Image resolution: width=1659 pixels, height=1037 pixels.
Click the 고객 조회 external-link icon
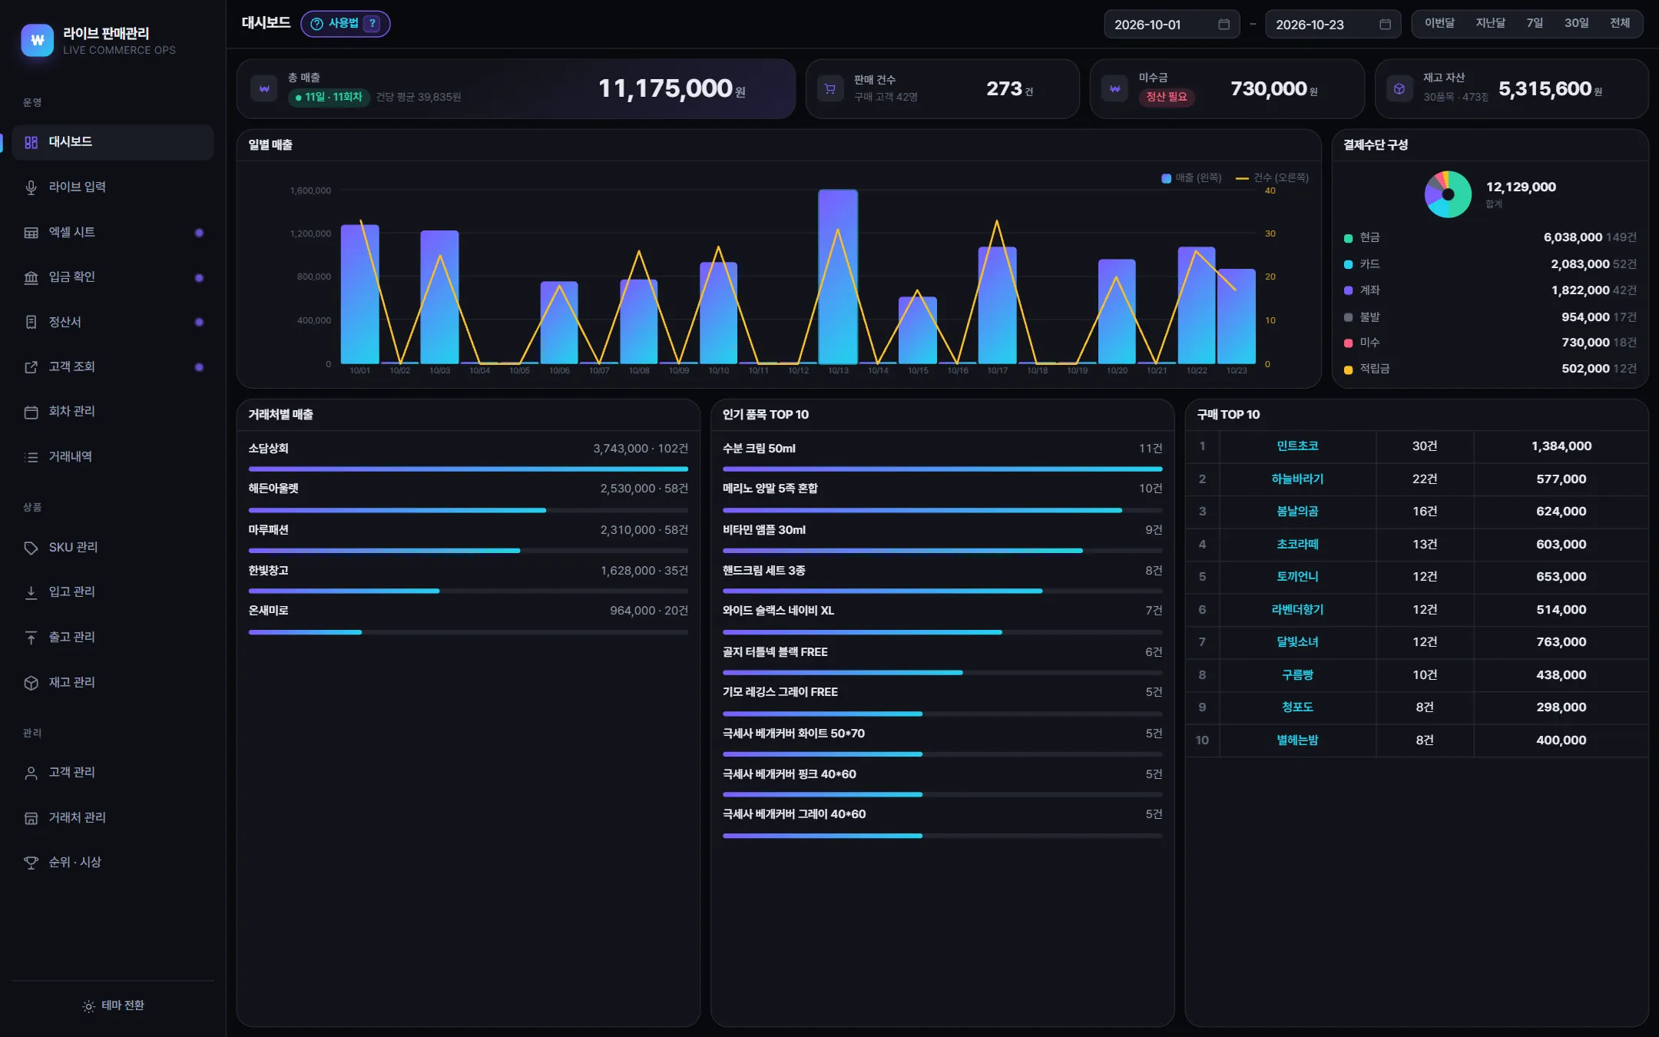pyautogui.click(x=31, y=367)
